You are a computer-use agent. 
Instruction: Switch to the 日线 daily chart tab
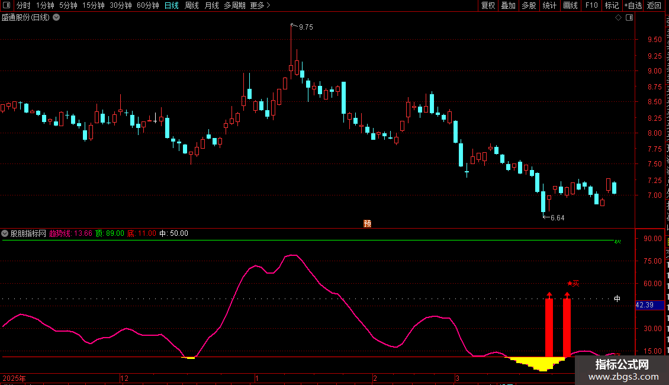tap(171, 6)
